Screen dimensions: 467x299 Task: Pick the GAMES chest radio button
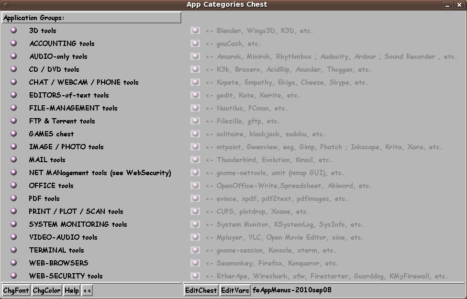point(14,133)
